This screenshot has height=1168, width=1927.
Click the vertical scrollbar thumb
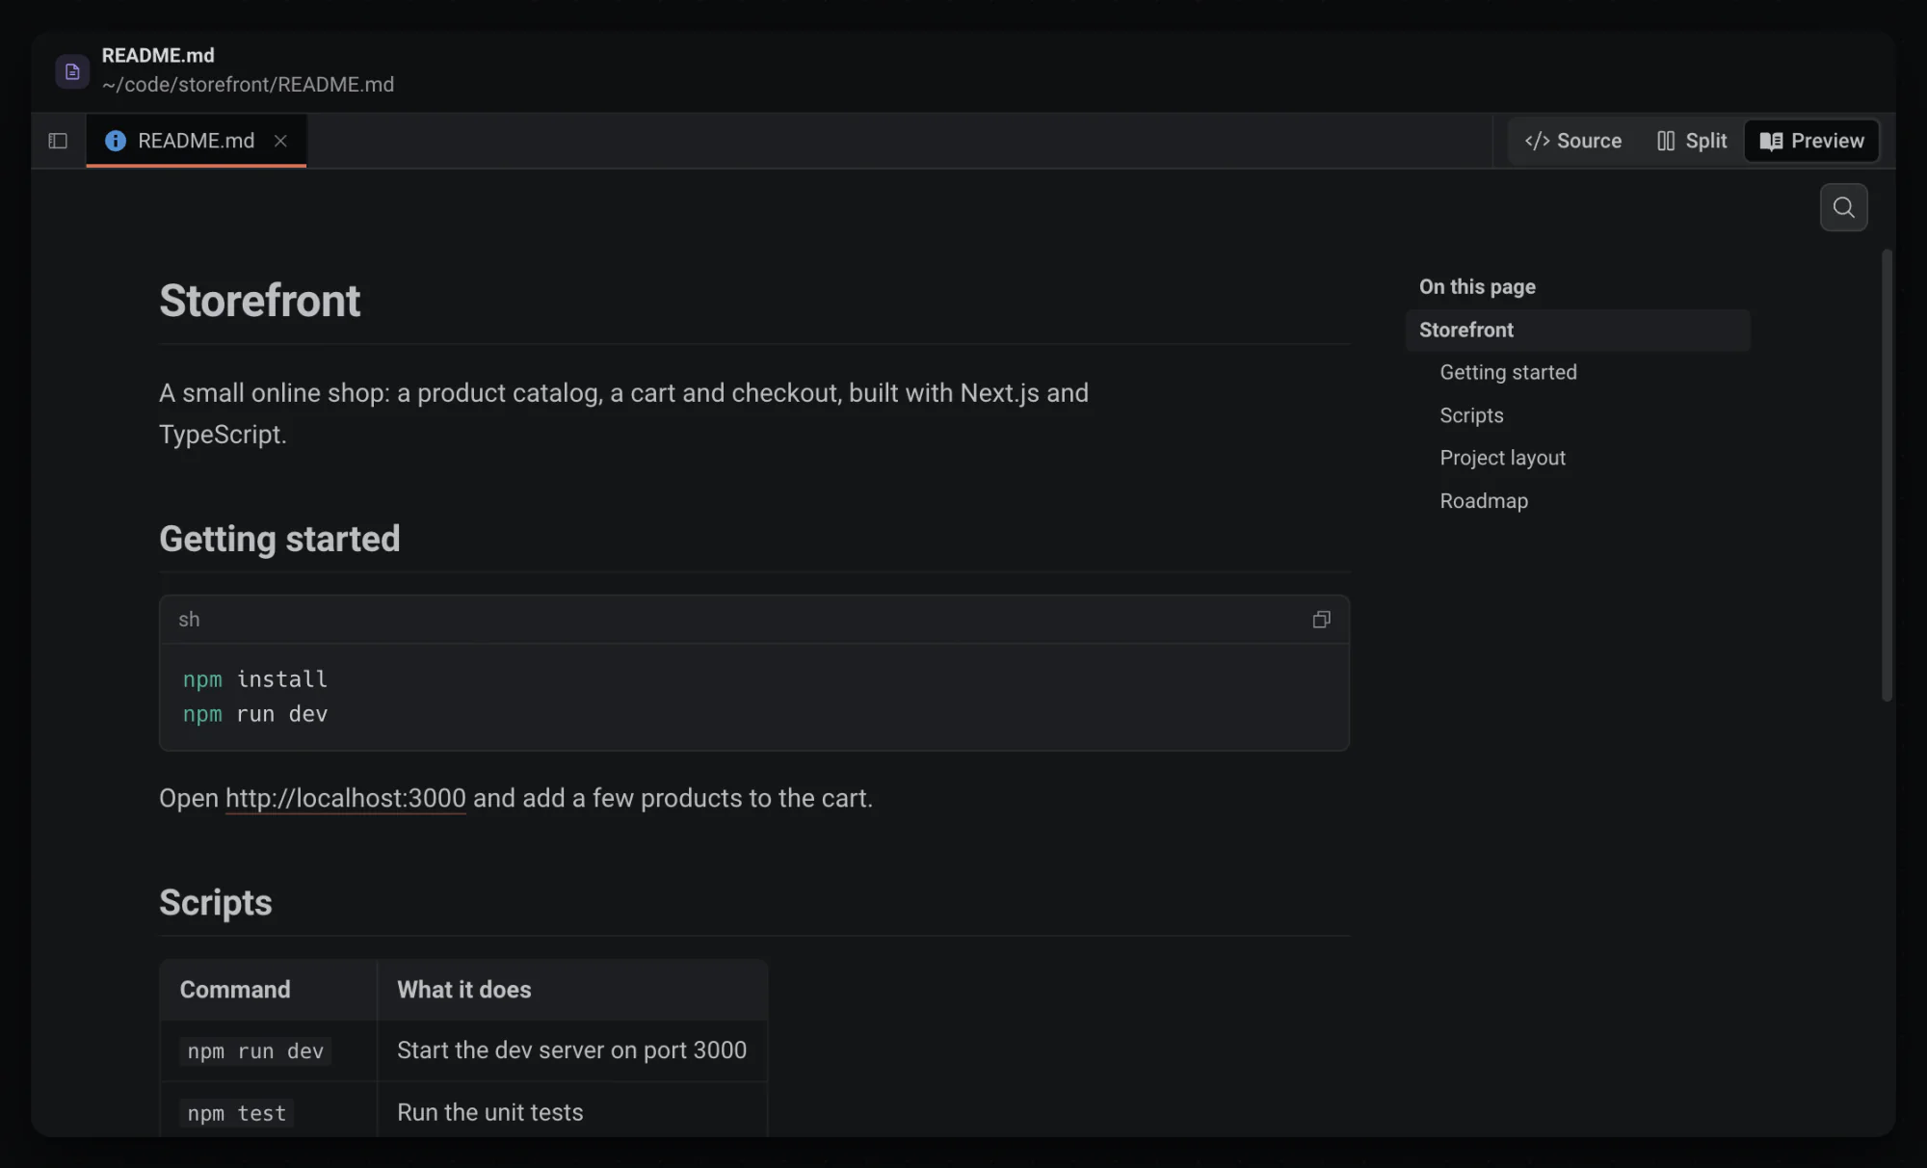click(x=1887, y=475)
